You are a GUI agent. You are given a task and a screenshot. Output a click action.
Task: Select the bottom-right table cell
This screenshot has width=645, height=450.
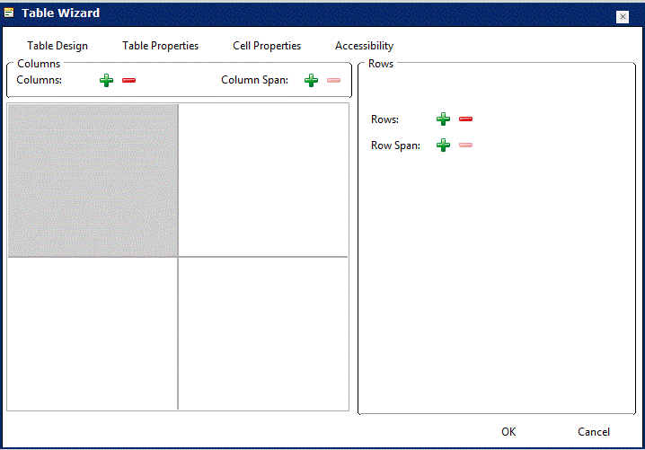pos(263,333)
